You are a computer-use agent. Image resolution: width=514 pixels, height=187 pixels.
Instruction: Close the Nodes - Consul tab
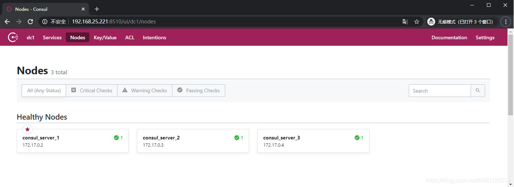83,9
